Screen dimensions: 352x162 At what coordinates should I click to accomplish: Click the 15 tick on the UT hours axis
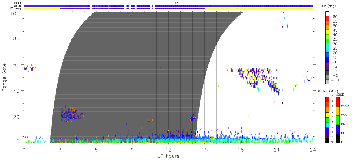pos(204,149)
